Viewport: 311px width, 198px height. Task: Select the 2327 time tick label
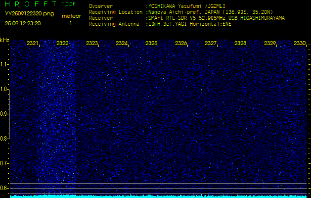point(211,44)
